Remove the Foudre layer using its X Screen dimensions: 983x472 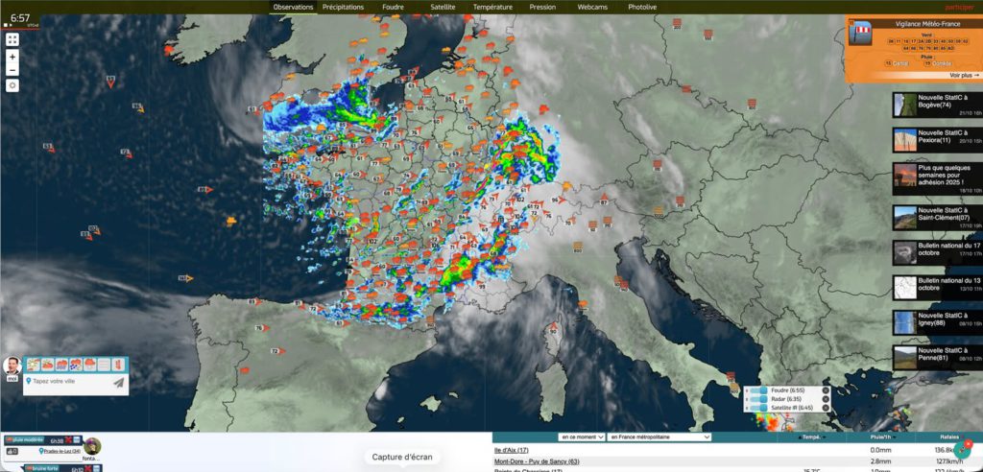pos(826,391)
